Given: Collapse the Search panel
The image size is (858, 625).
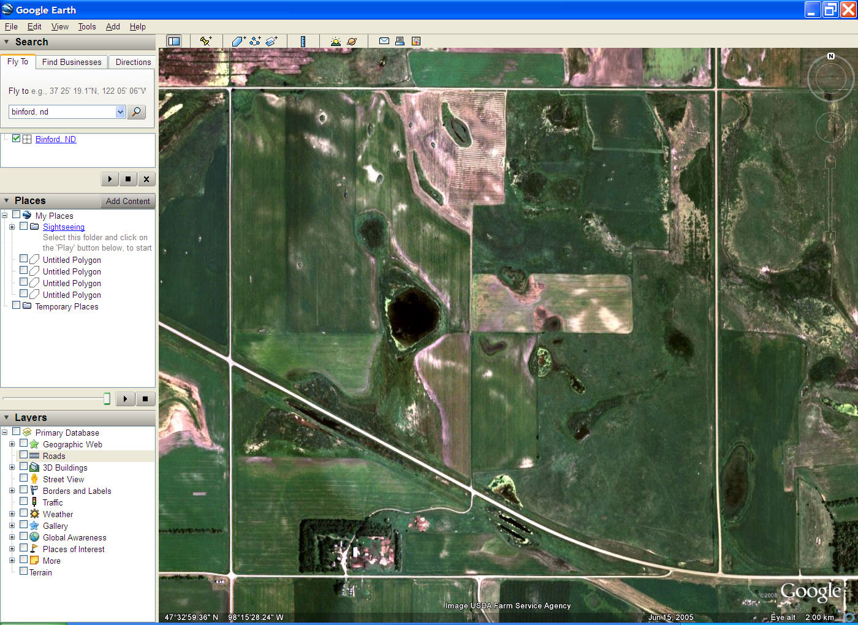Looking at the screenshot, I should tap(7, 42).
